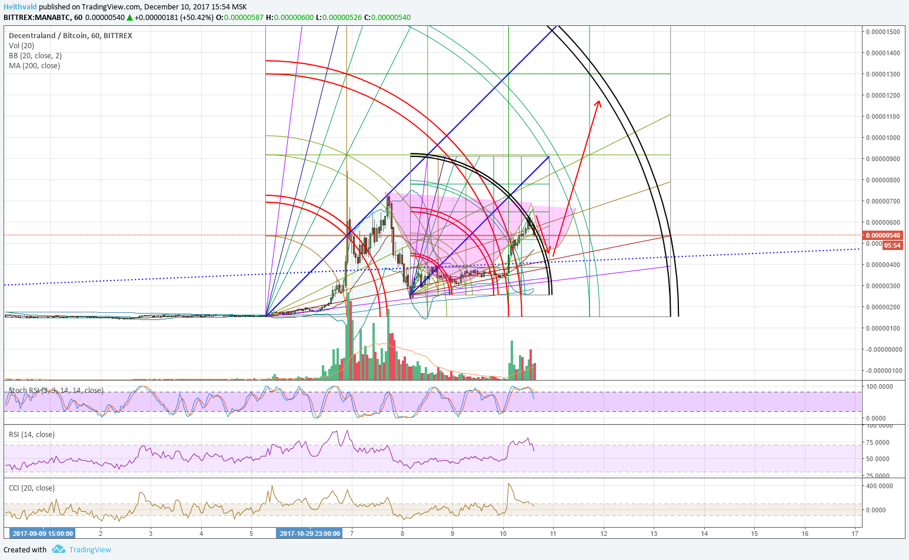Click the TradingView.com text in the header
The image size is (909, 560).
(112, 7)
